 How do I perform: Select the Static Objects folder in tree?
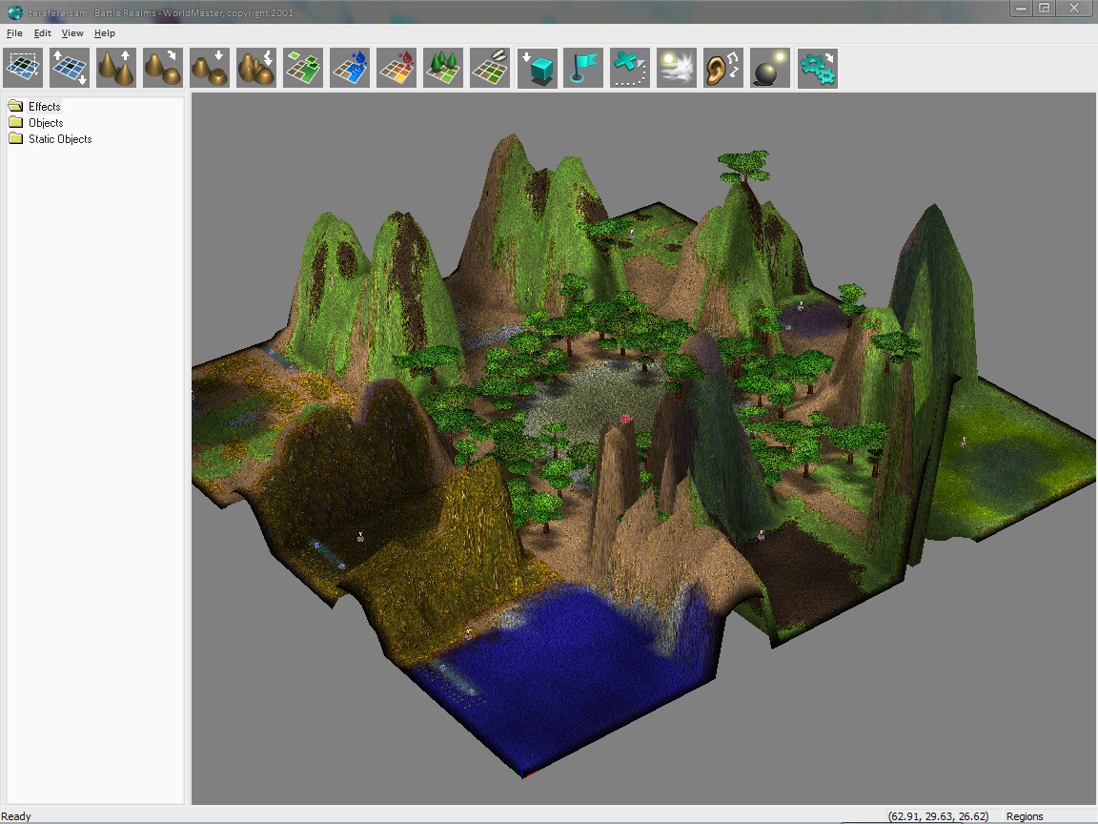click(x=60, y=138)
